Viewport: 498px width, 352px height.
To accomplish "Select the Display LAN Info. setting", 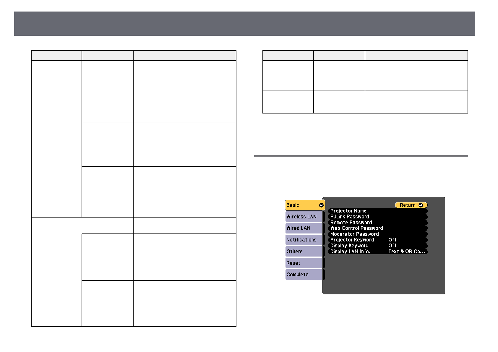I will click(x=378, y=251).
